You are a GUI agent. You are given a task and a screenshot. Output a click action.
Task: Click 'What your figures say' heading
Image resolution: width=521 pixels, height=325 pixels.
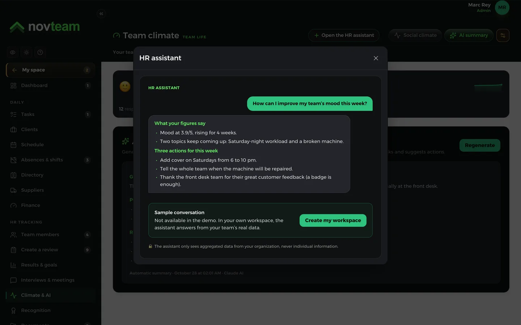pyautogui.click(x=180, y=123)
